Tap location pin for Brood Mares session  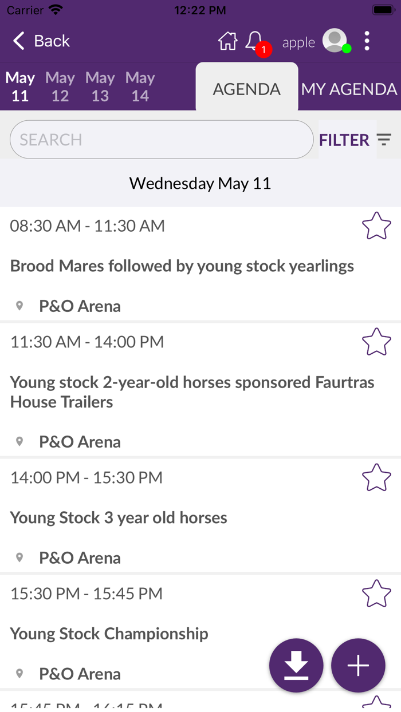tap(19, 306)
